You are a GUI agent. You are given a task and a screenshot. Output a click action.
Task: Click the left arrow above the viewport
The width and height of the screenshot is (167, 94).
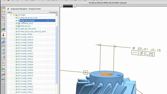coord(62,6)
